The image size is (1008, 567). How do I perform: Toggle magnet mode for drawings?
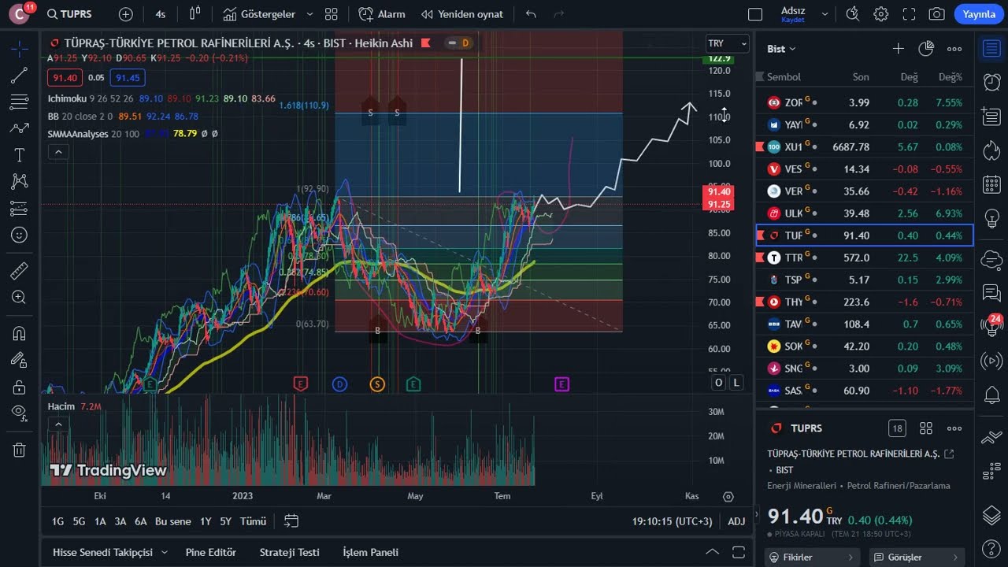click(x=20, y=333)
